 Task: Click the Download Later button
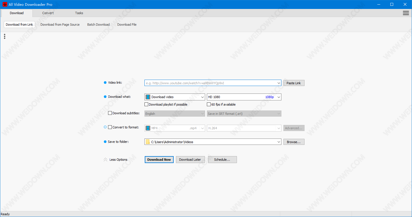coord(190,160)
